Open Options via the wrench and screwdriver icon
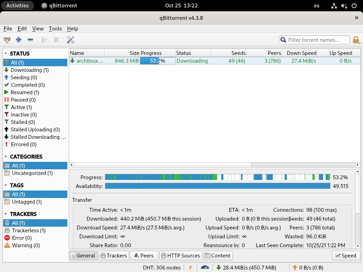Viewport: 363px width, 272px height. point(71,40)
